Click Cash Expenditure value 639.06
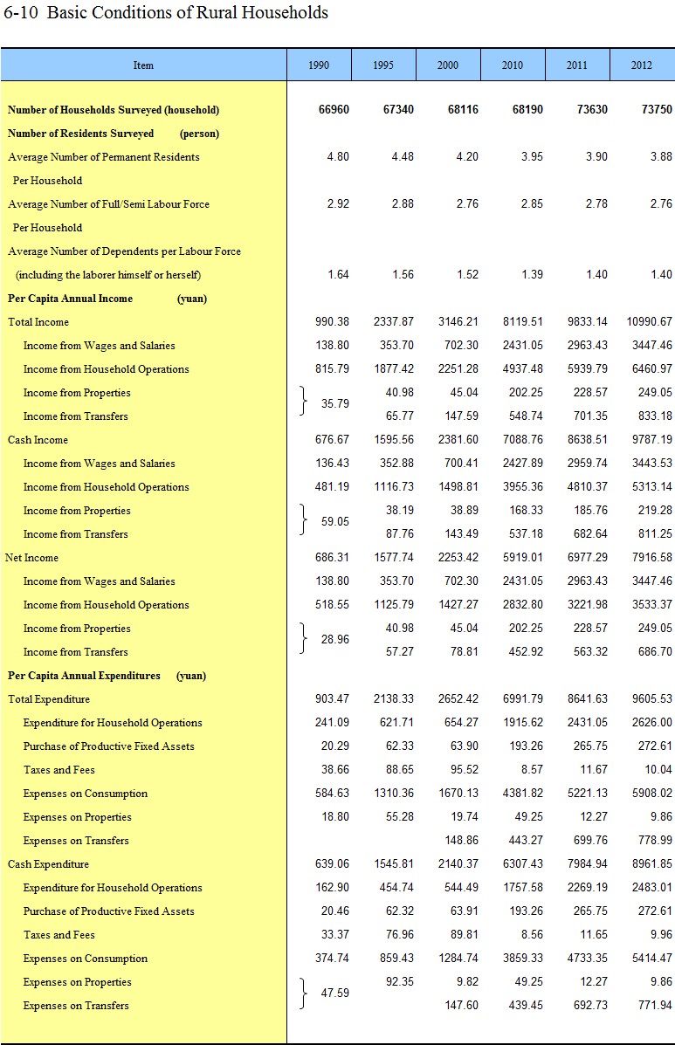This screenshot has height=1045, width=675. tap(332, 863)
